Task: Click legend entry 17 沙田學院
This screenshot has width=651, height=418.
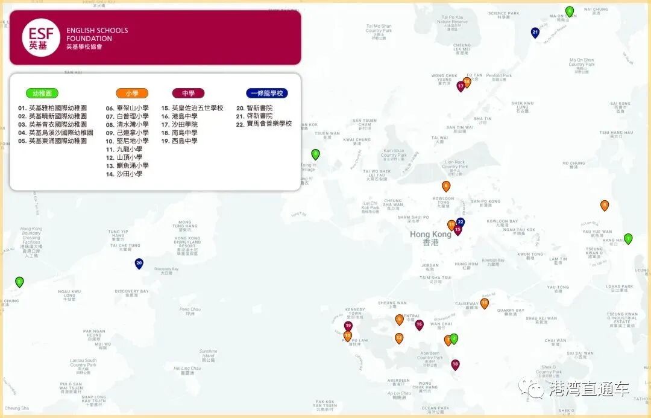Action: (x=180, y=124)
